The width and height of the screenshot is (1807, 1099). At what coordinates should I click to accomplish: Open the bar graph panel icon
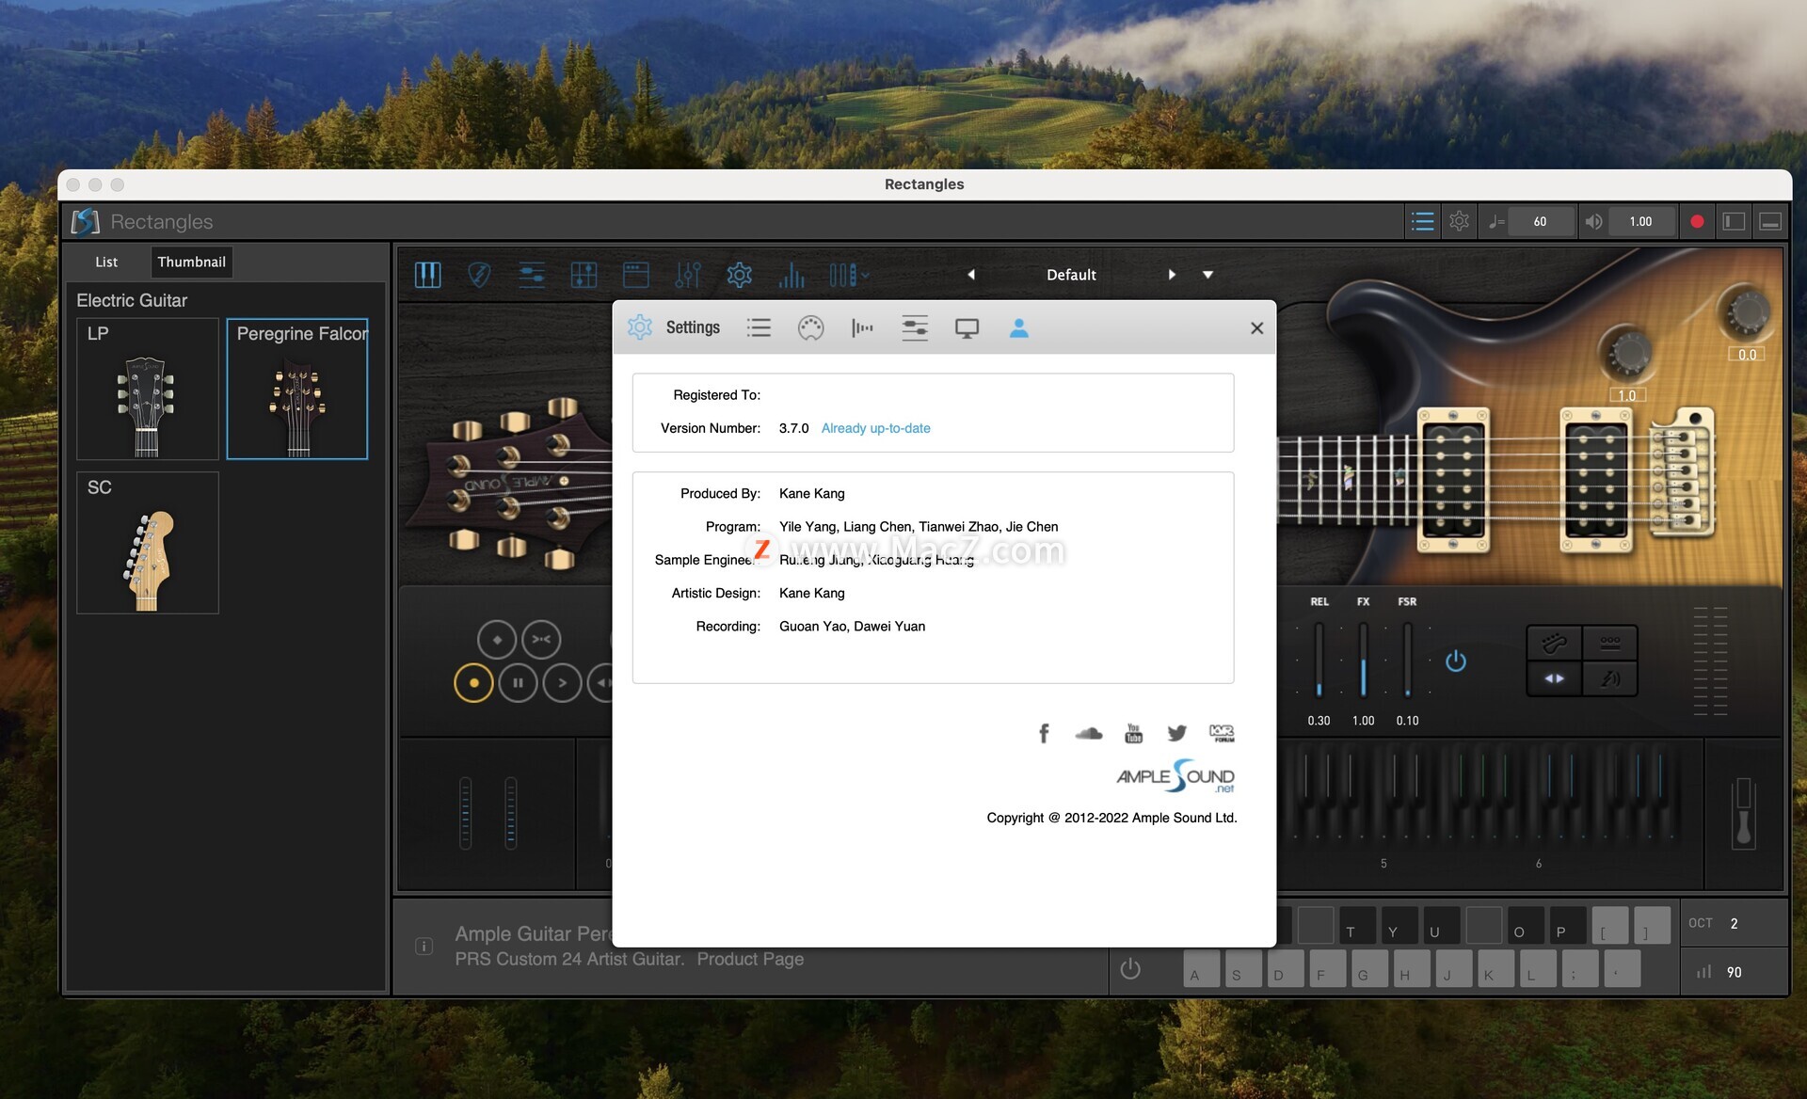(792, 275)
